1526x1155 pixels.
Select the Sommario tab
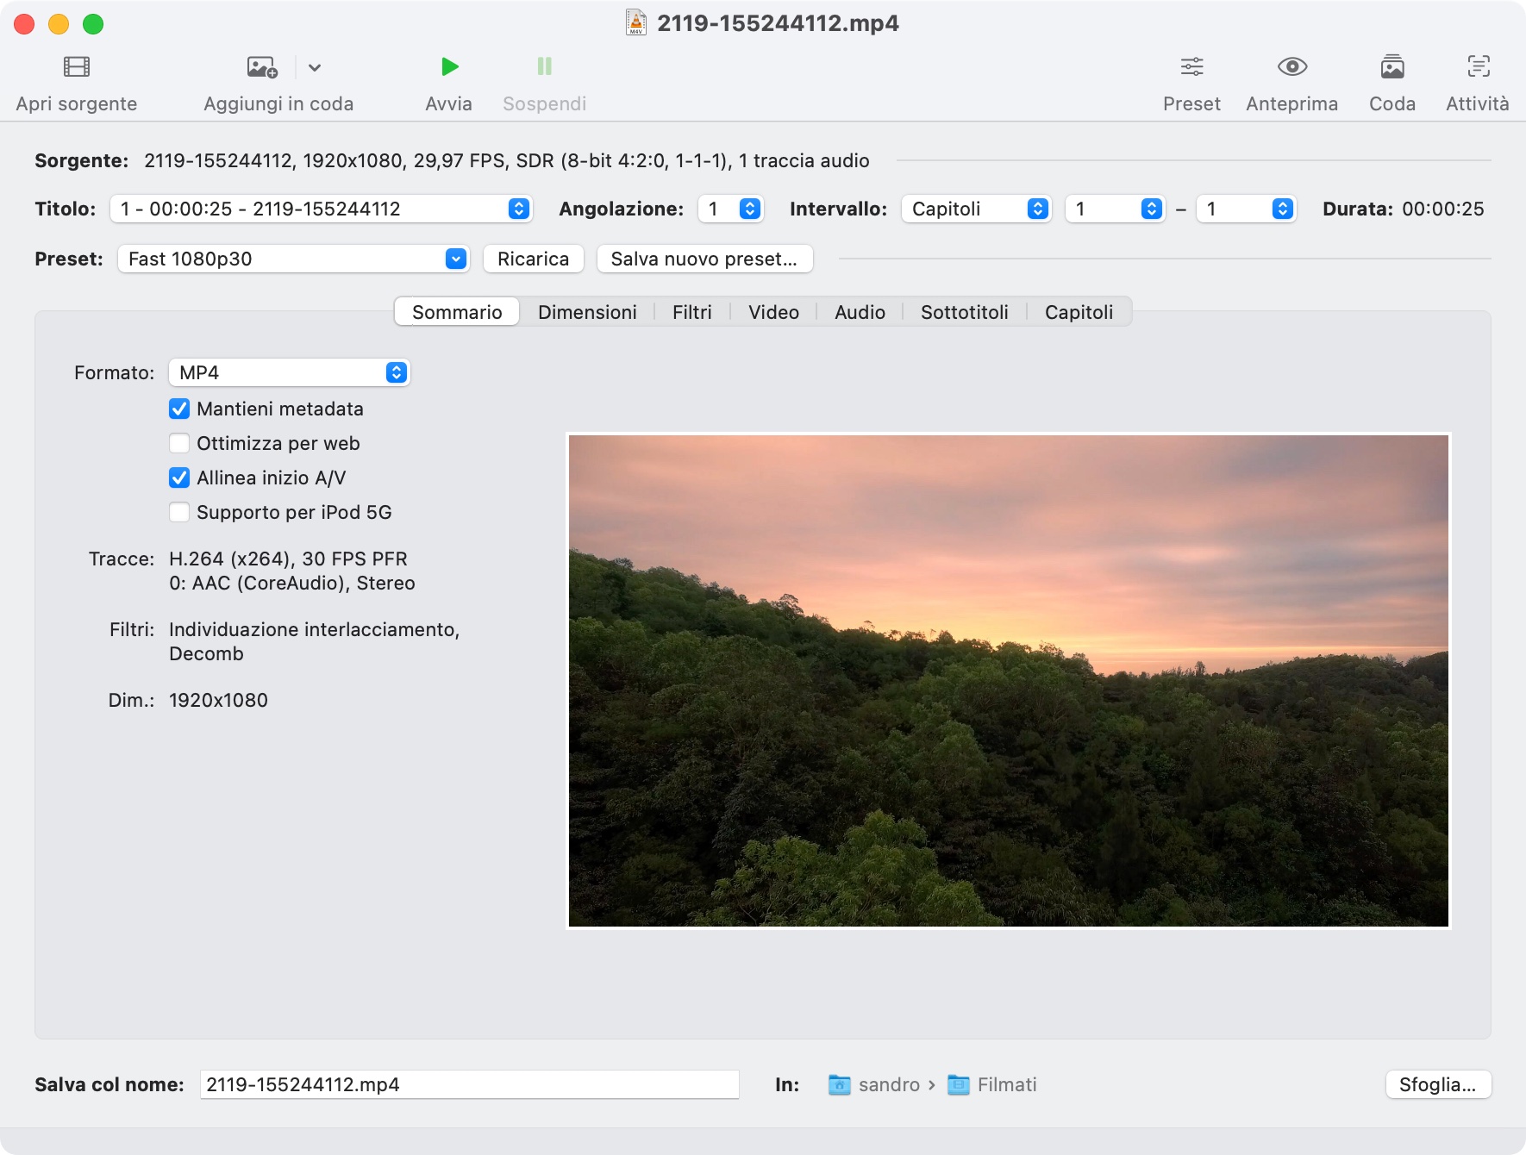pos(457,312)
